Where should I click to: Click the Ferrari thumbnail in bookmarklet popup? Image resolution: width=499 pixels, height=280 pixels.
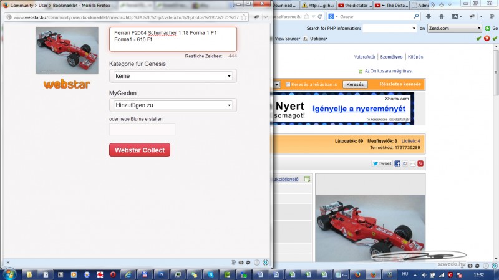coord(67,51)
